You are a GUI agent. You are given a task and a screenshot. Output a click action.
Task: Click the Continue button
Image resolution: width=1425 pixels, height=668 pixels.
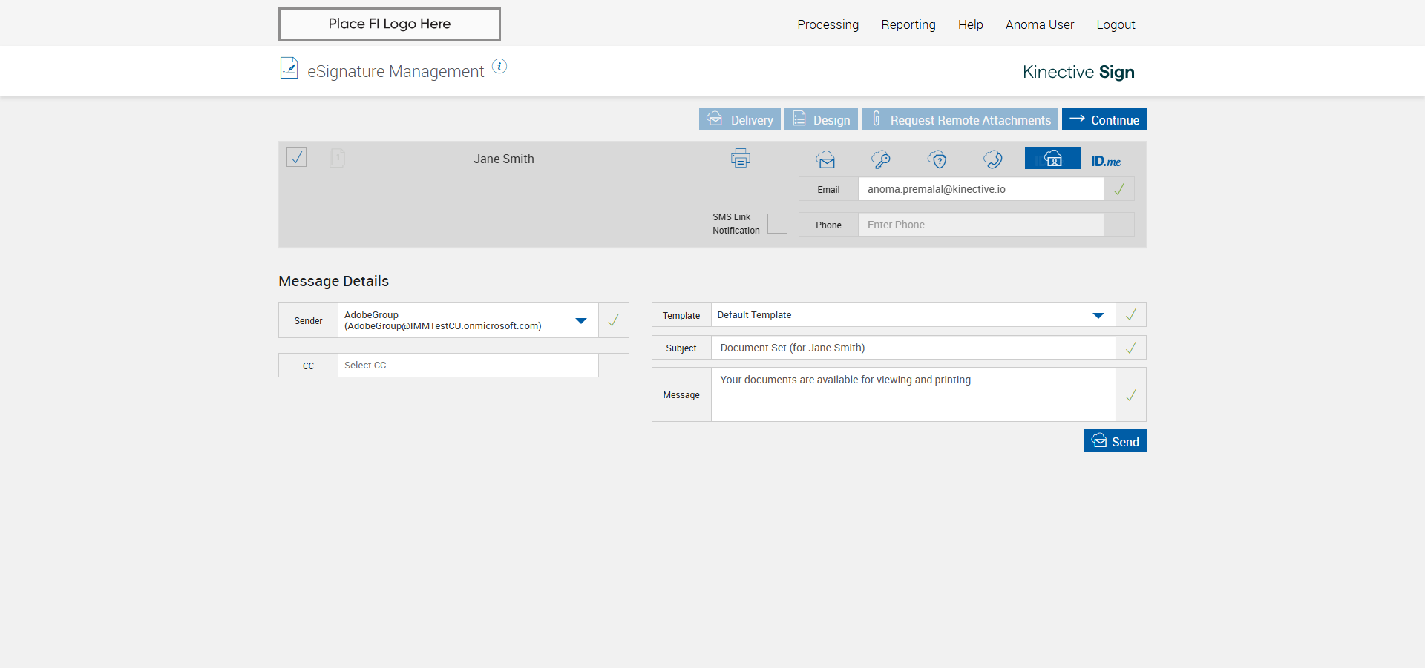point(1104,119)
